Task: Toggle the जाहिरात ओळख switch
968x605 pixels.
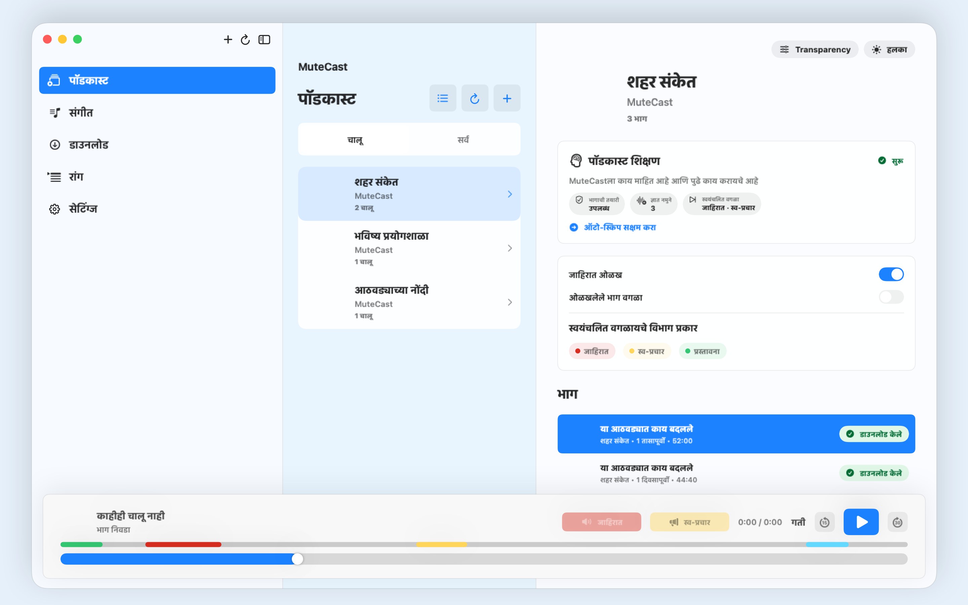Action: coord(891,275)
